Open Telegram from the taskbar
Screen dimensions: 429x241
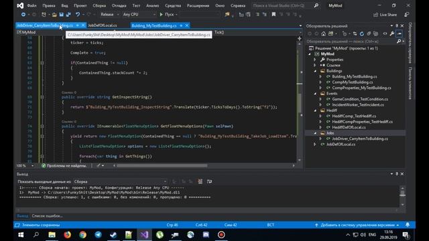pyautogui.click(x=98, y=235)
